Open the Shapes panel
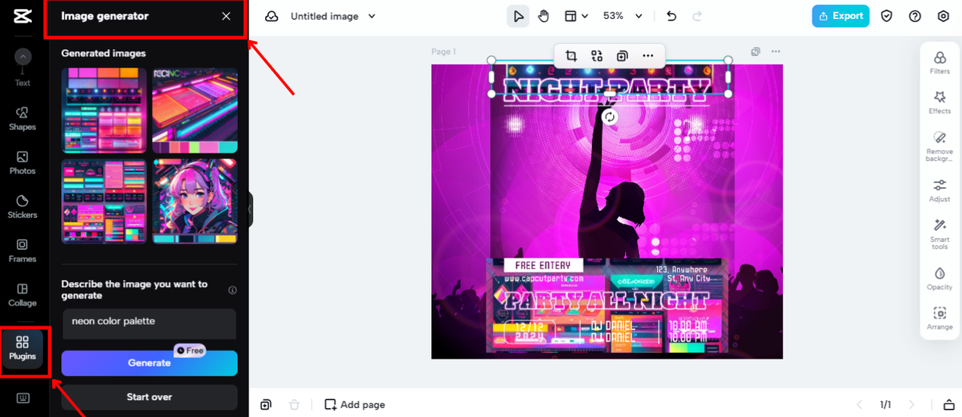962x417 pixels. click(x=23, y=119)
